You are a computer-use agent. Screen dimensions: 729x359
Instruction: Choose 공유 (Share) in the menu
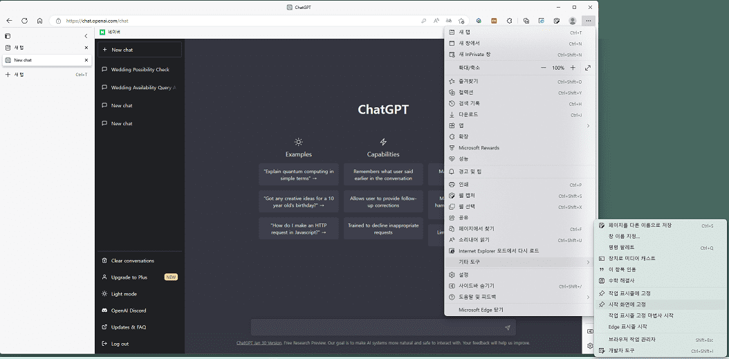click(x=519, y=218)
